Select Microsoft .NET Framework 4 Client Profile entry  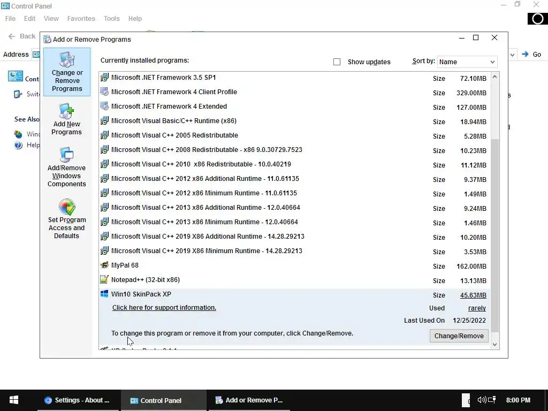(294, 92)
